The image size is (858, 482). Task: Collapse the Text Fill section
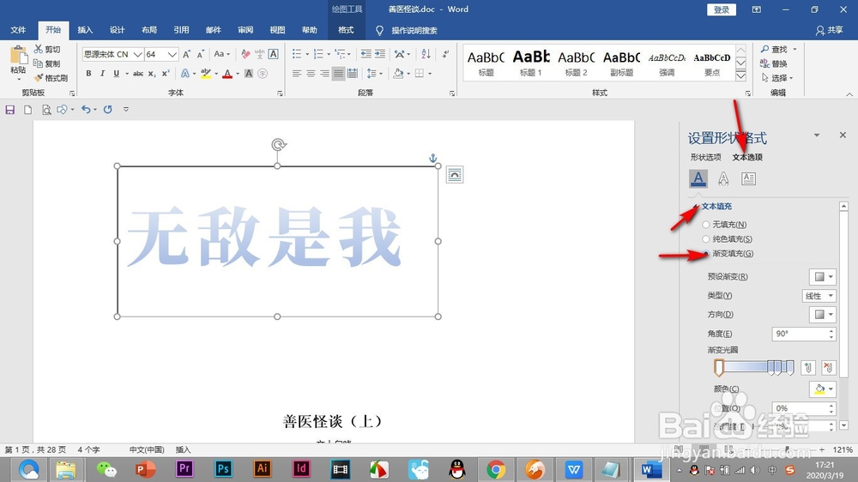(x=696, y=206)
